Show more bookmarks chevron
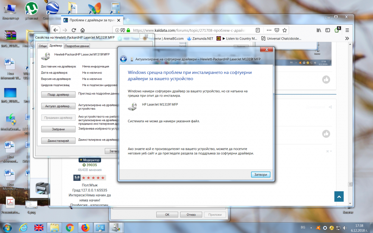The height and width of the screenshot is (233, 373). click(347, 38)
